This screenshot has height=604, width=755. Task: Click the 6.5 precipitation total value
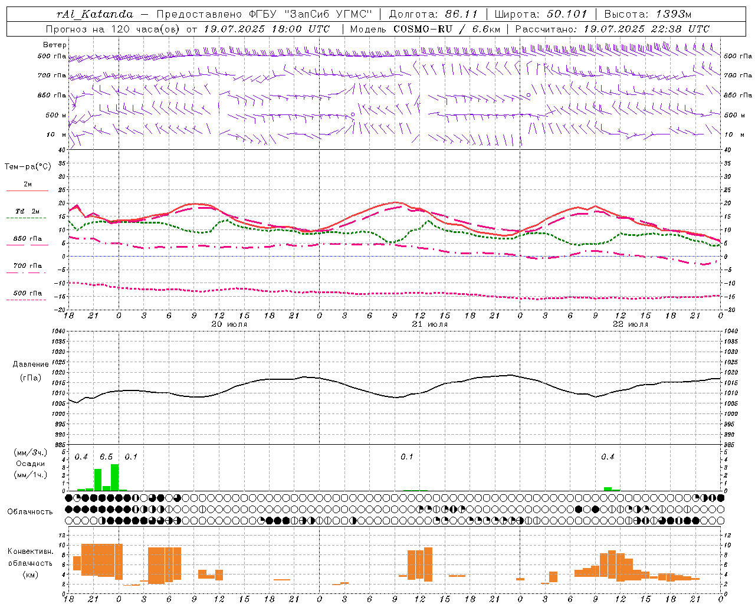click(x=106, y=457)
